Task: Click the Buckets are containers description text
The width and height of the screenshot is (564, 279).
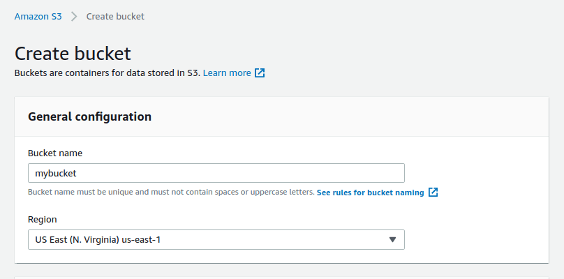Action: (107, 73)
